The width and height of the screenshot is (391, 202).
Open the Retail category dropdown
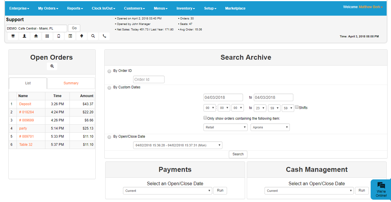pos(226,127)
